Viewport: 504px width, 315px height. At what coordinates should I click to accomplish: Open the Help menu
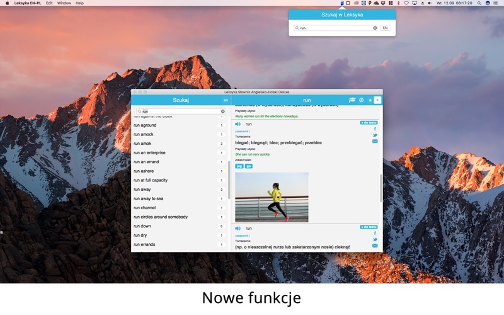79,3
